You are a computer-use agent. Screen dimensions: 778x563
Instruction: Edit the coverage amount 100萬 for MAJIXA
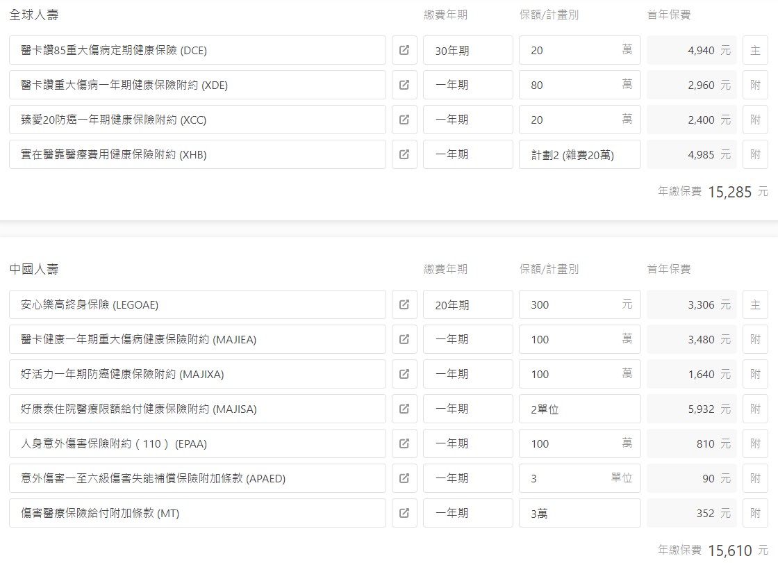[x=580, y=374]
